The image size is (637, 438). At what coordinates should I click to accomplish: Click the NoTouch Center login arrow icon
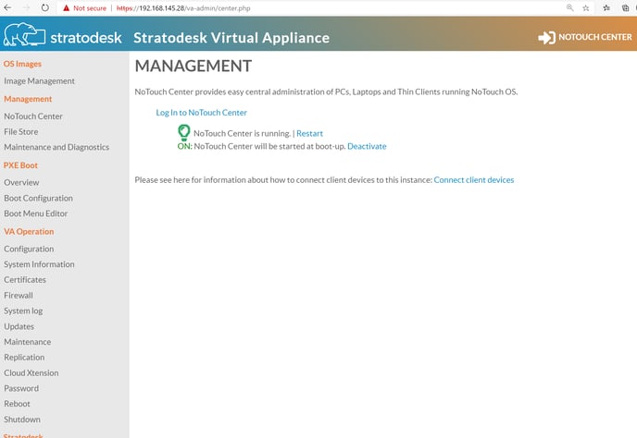pyautogui.click(x=546, y=37)
